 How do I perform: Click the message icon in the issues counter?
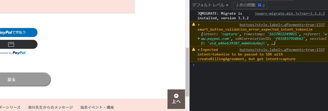point(260,5)
